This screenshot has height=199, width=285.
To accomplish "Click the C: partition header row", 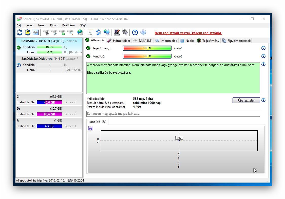I will click(x=49, y=97).
